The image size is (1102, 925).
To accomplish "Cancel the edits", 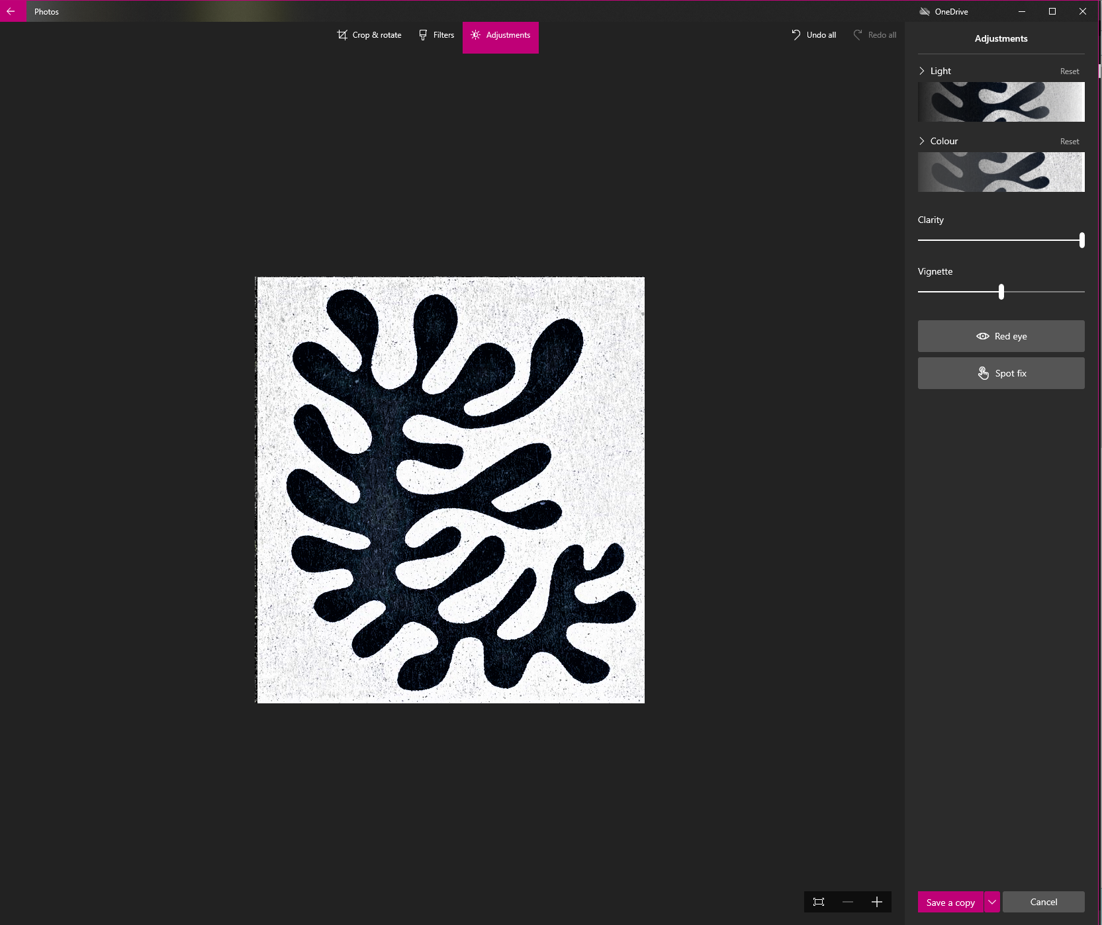I will (x=1044, y=902).
